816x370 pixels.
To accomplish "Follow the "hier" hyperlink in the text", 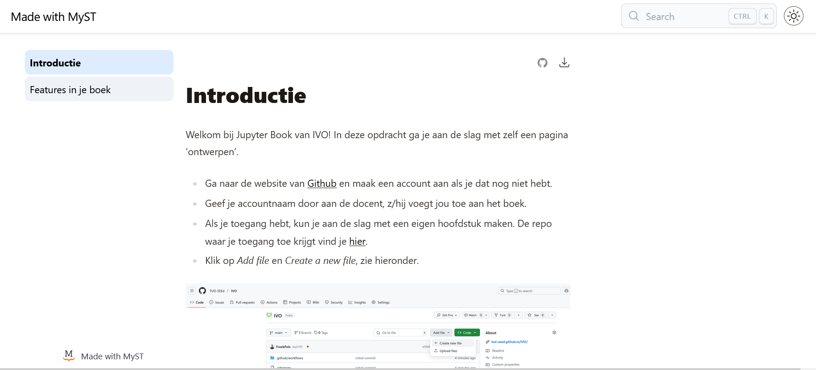I will [357, 241].
